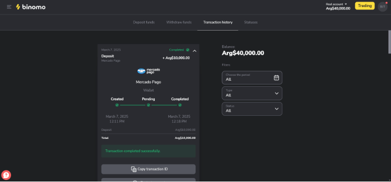The height and width of the screenshot is (182, 391).
Task: Click the Created step checkmark
Action: coord(117,105)
